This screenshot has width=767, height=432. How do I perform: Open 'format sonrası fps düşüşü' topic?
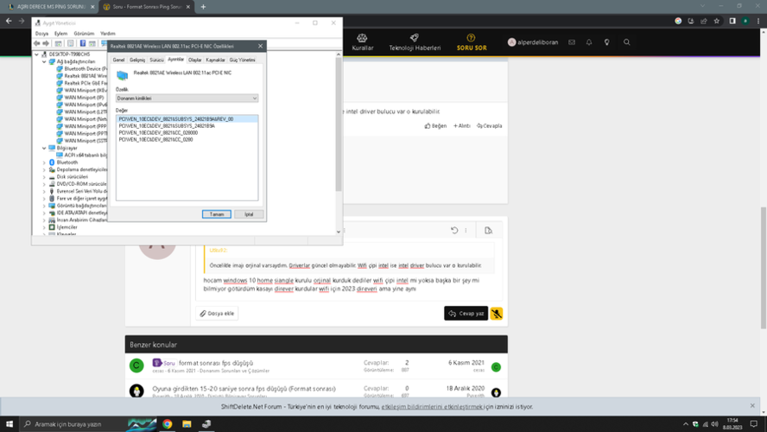216,363
